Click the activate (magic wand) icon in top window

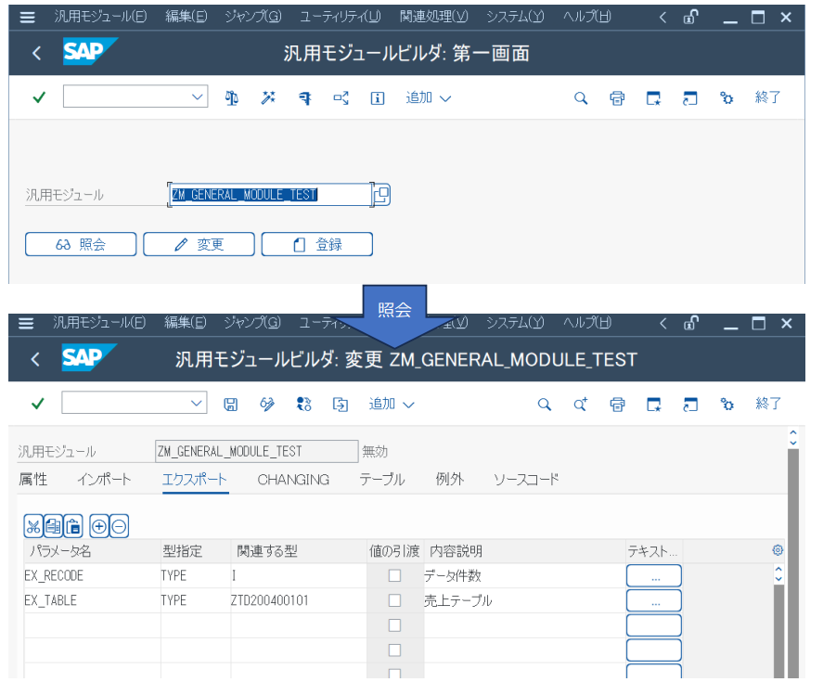point(268,98)
